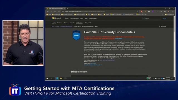This screenshot has width=178, height=100.
Task: Open the purple round extension icon
Action: point(153,12)
